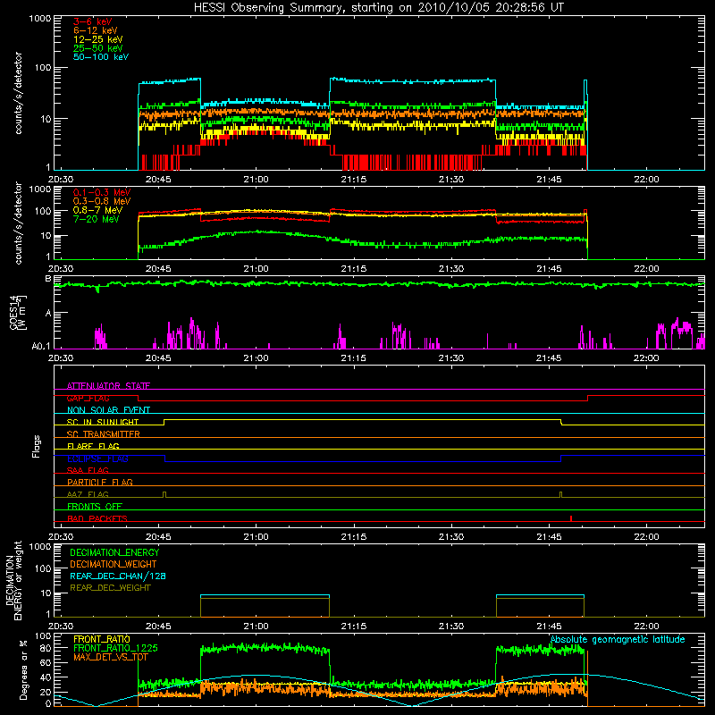Image resolution: width=715 pixels, height=715 pixels.
Task: Click the vertical Flags axis label
Action: [x=37, y=446]
